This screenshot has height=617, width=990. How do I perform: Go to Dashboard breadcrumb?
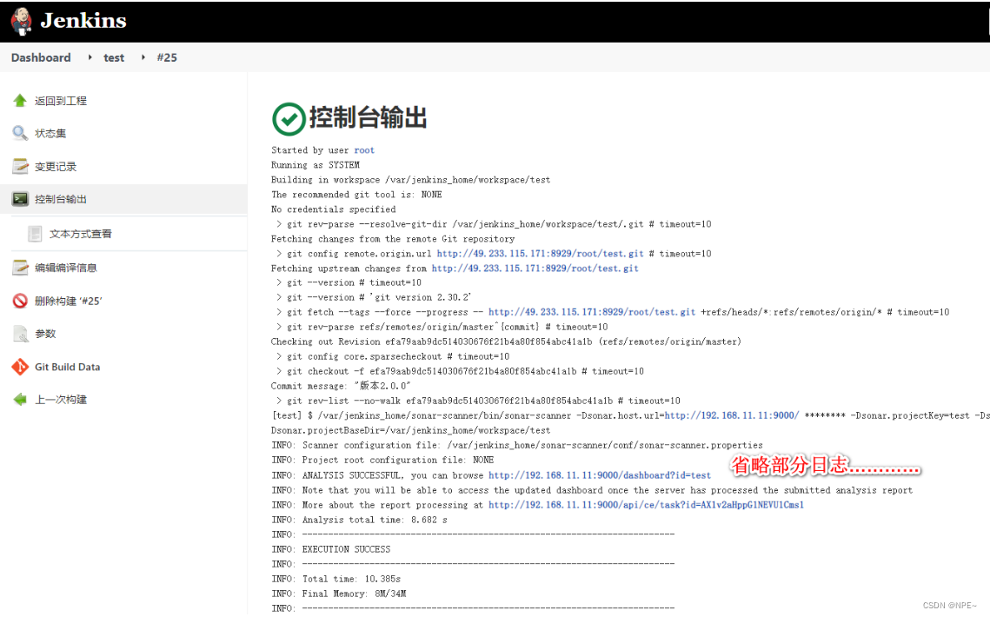click(x=41, y=57)
